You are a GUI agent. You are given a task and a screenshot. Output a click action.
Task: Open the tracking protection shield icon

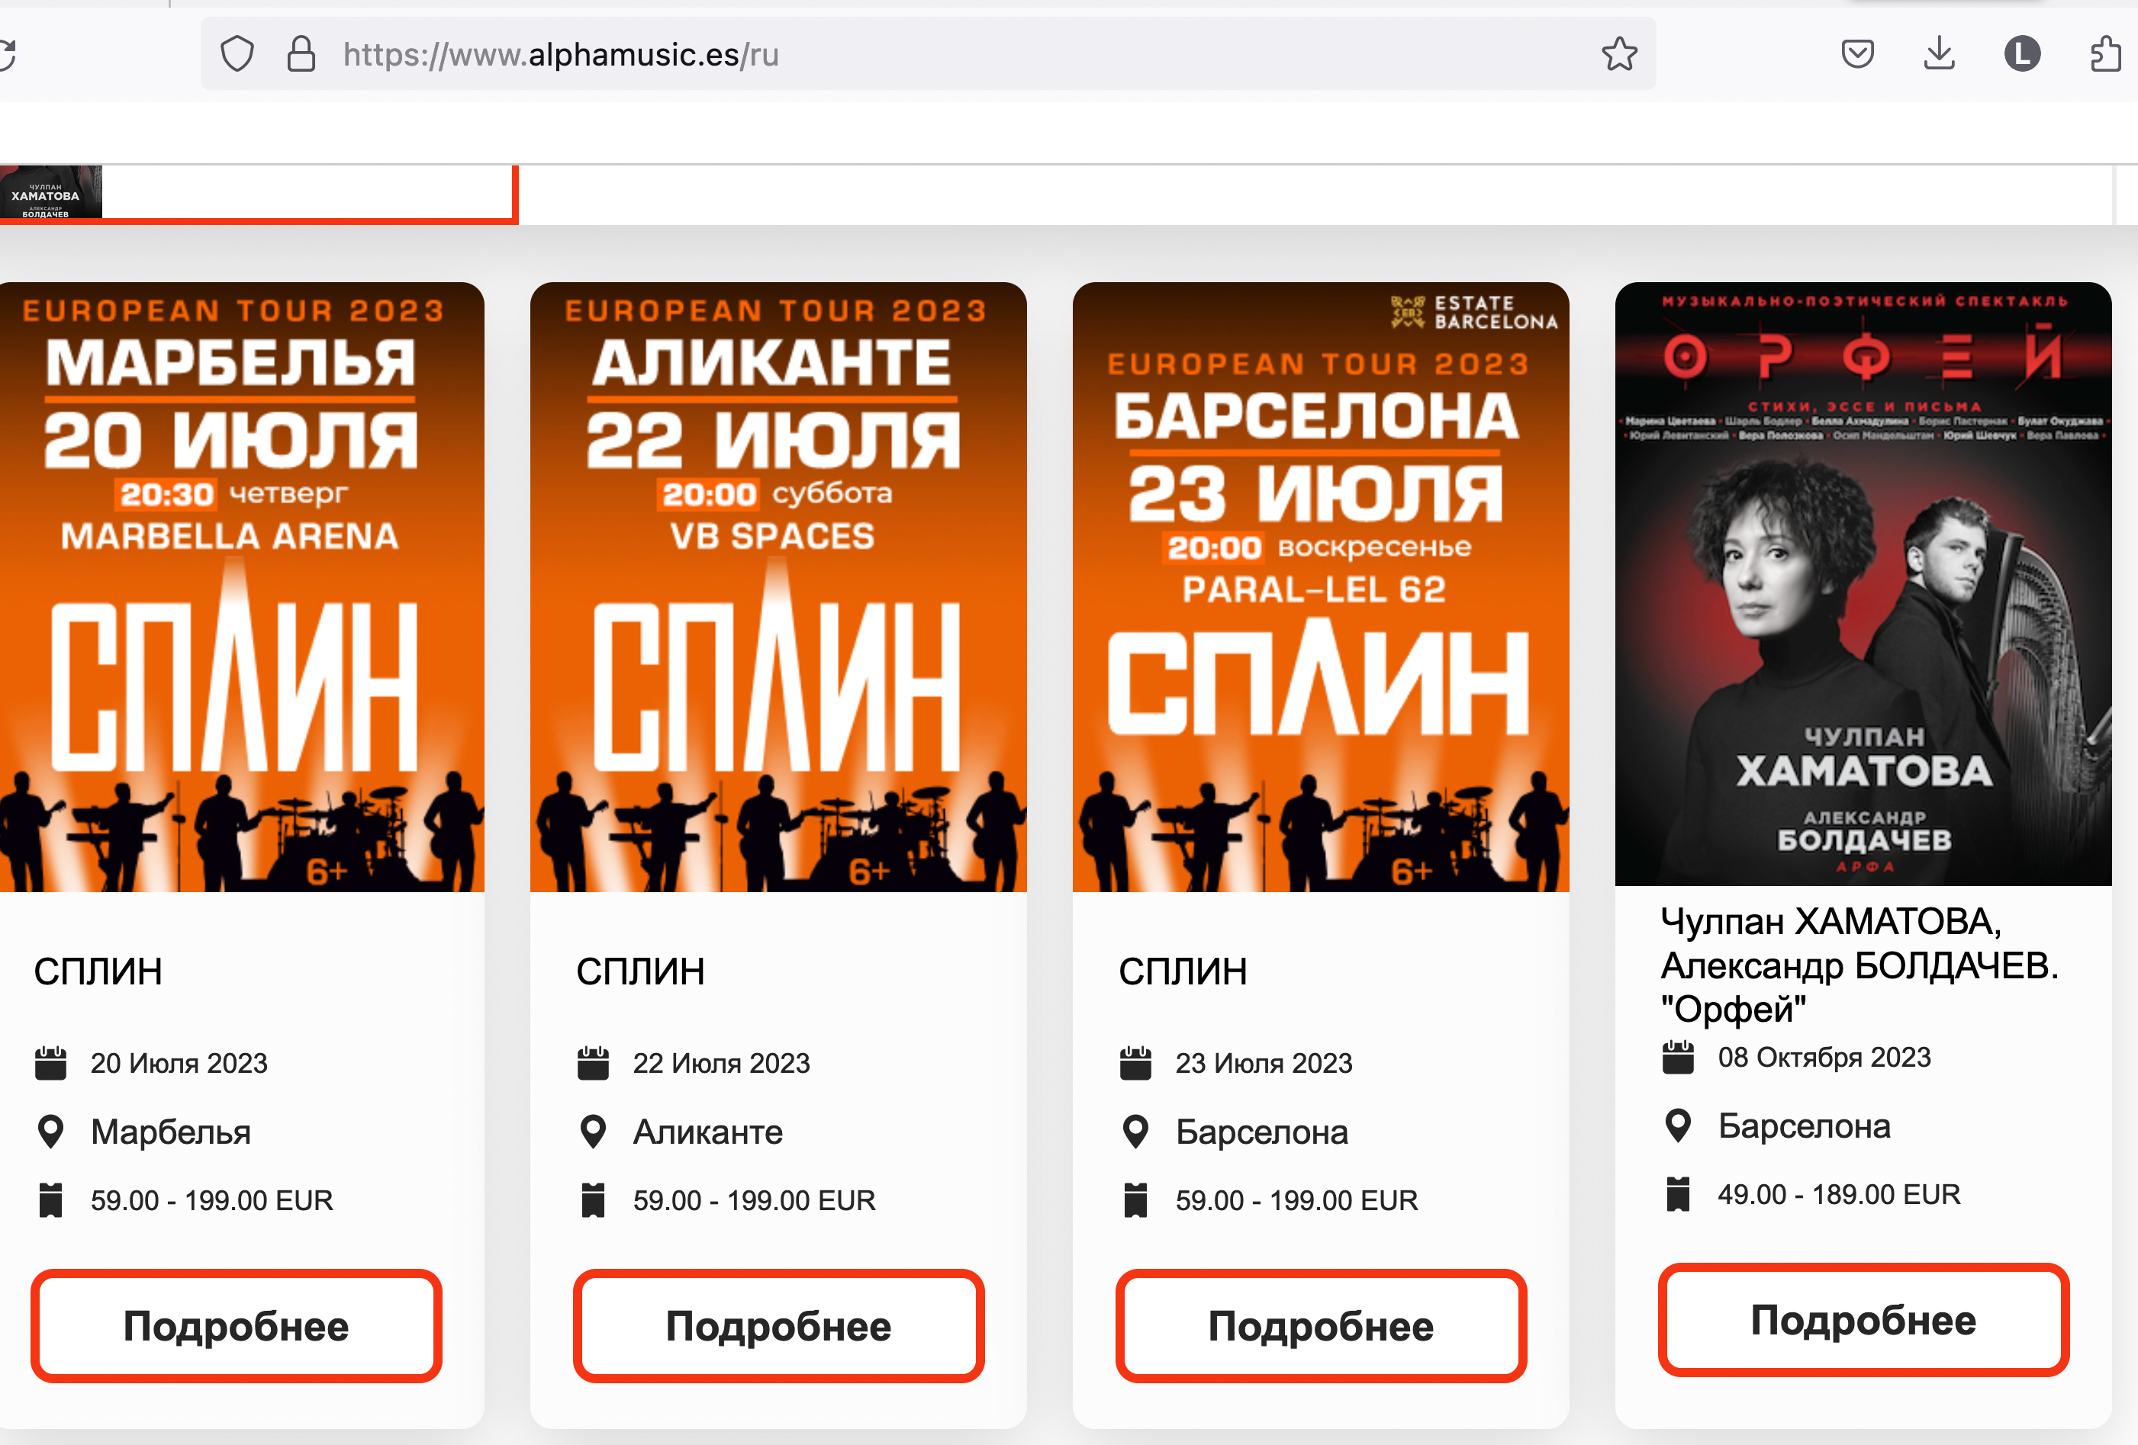point(237,54)
